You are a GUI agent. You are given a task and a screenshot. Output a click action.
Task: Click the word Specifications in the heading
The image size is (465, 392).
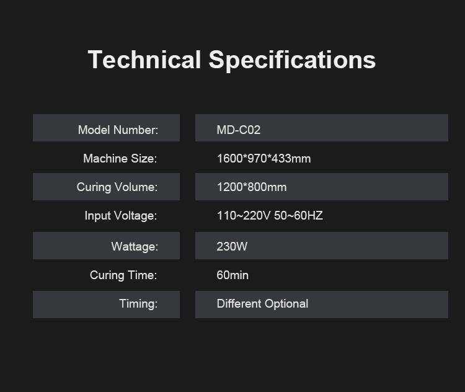[292, 60]
